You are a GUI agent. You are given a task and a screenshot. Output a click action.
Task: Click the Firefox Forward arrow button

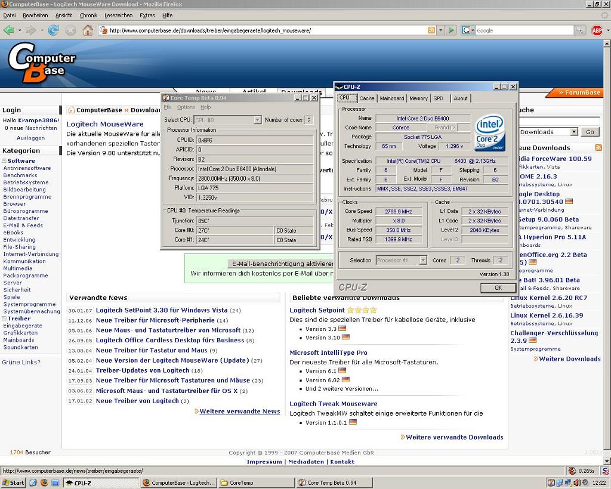tap(30, 30)
